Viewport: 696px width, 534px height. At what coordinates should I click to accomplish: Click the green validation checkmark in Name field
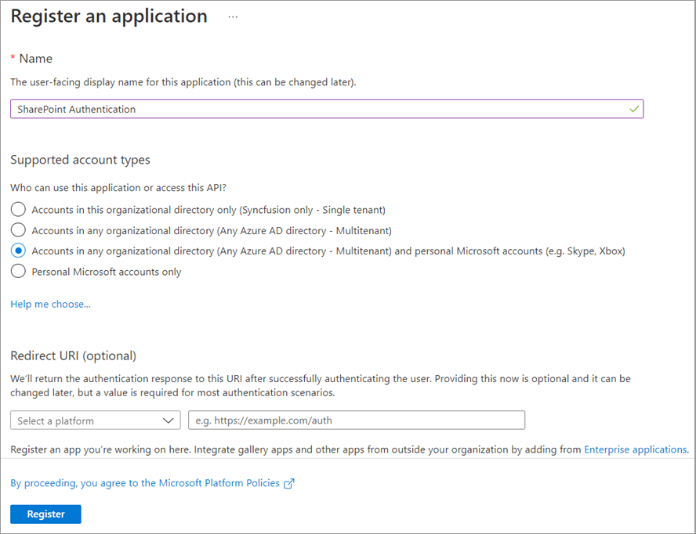coord(633,109)
